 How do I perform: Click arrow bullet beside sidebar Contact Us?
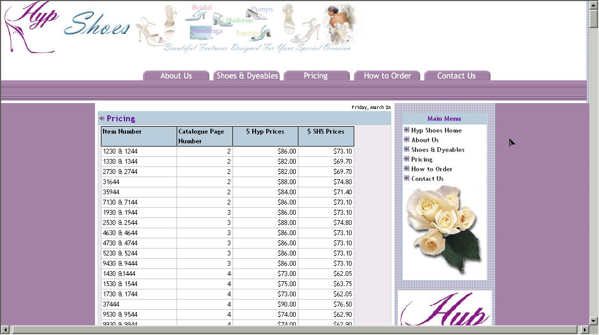point(406,178)
